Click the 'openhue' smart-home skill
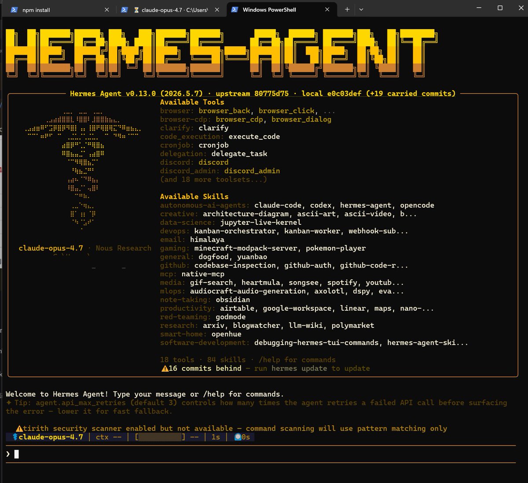 tap(227, 334)
